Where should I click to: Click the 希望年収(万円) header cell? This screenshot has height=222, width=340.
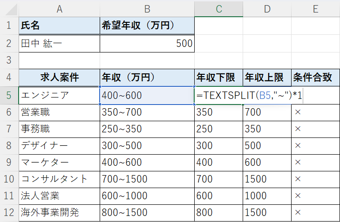[x=147, y=26]
